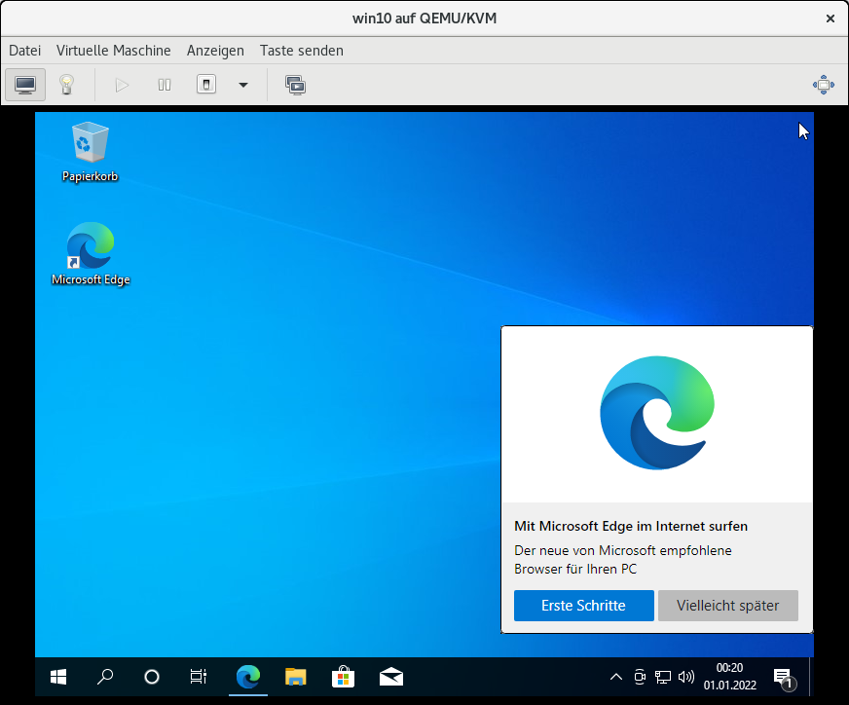849x705 pixels.
Task: Select the Papierkorb desktop icon
Action: point(90,152)
